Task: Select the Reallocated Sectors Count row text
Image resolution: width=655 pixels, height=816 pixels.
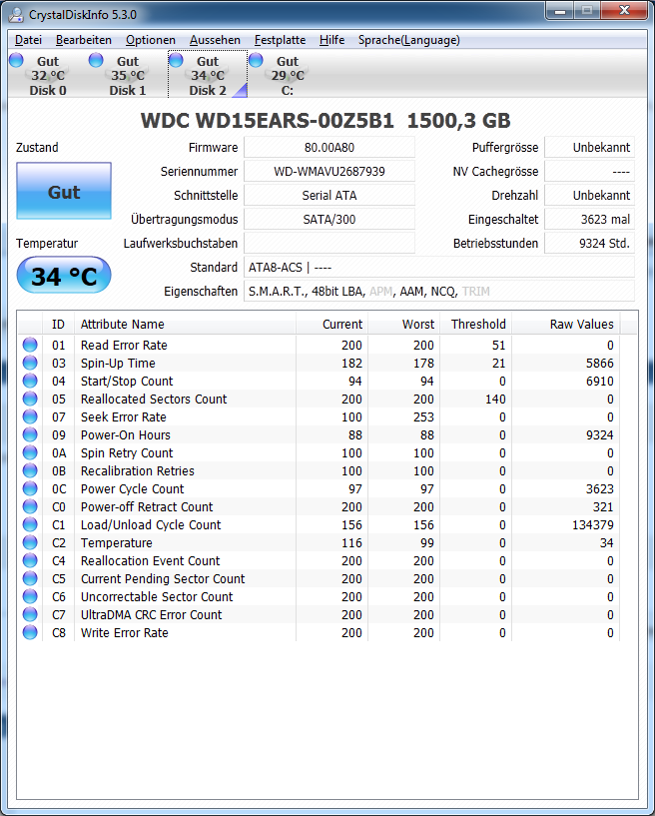Action: (154, 399)
